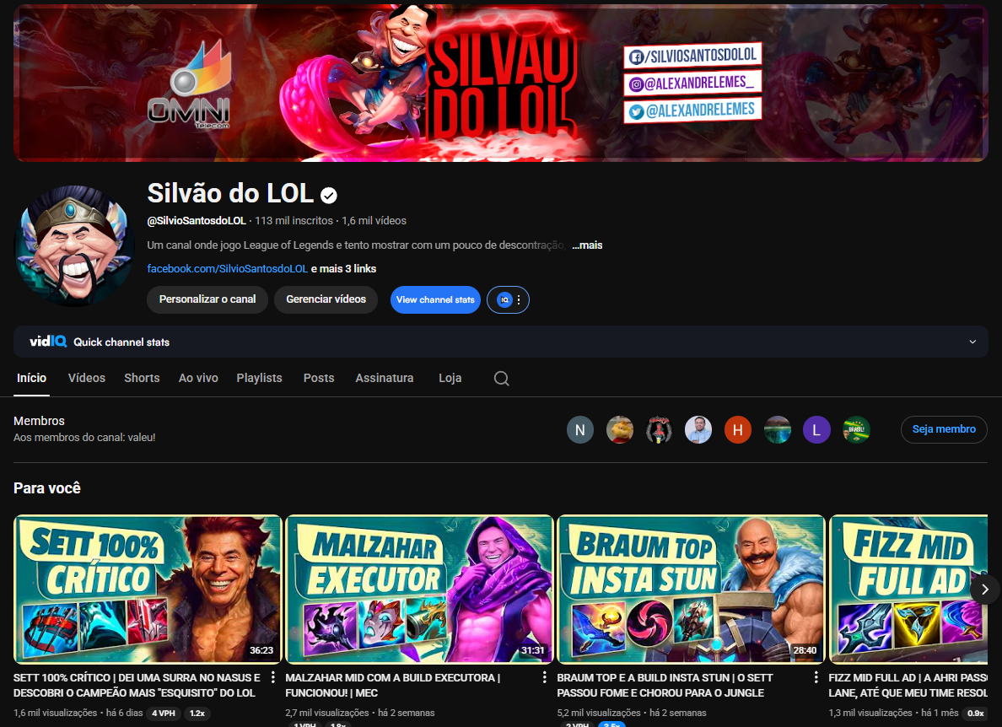The image size is (1002, 727).
Task: Click the 36:23 duration on Sett thumbnail
Action: [x=261, y=650]
